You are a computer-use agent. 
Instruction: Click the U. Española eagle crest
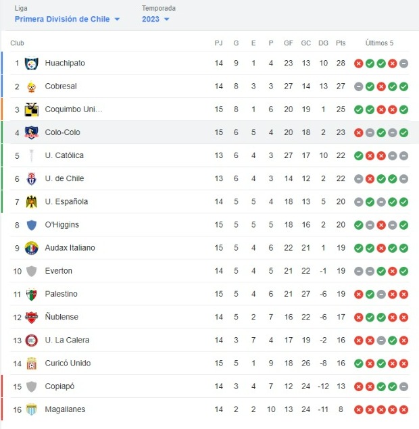32,201
